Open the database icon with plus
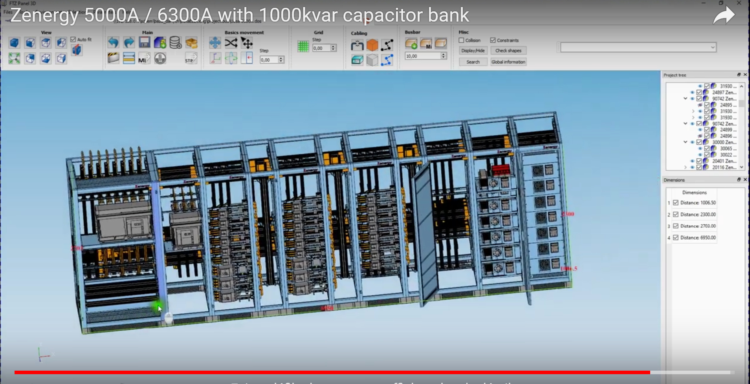The width and height of the screenshot is (750, 384). click(176, 42)
